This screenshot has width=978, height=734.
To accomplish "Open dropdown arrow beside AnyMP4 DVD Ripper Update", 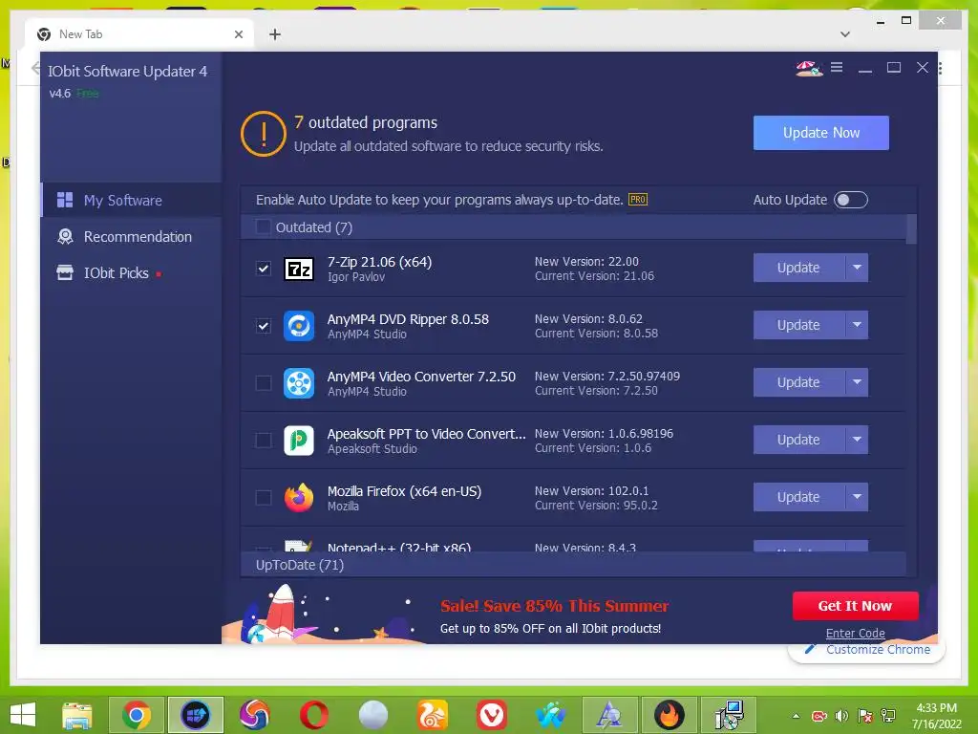I will pyautogui.click(x=857, y=325).
